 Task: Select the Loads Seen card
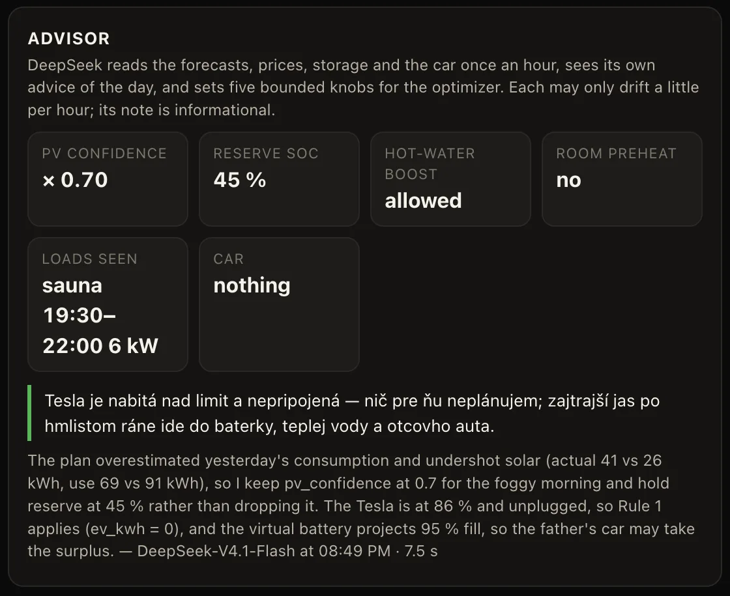tap(108, 304)
